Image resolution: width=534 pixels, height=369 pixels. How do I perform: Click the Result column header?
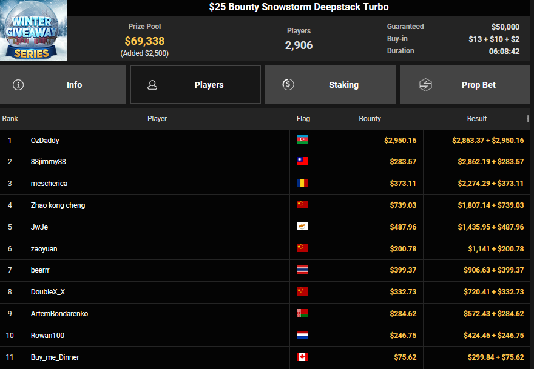coord(476,119)
